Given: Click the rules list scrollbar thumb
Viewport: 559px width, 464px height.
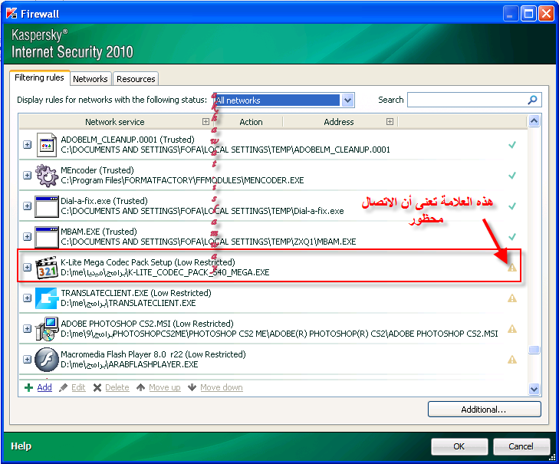Looking at the screenshot, I should pyautogui.click(x=534, y=350).
